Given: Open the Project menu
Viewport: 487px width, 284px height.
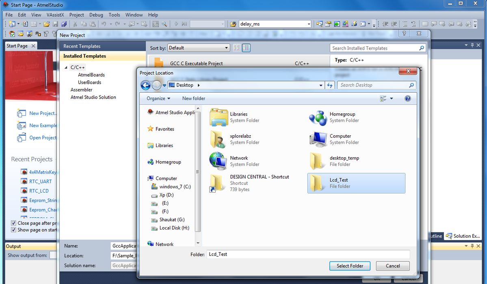Looking at the screenshot, I should pyautogui.click(x=76, y=15).
